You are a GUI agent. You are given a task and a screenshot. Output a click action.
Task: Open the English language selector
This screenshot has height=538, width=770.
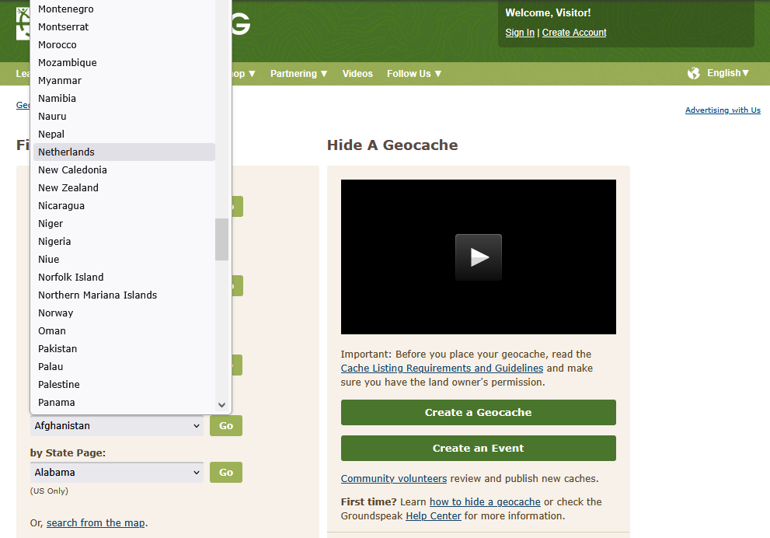click(x=728, y=73)
